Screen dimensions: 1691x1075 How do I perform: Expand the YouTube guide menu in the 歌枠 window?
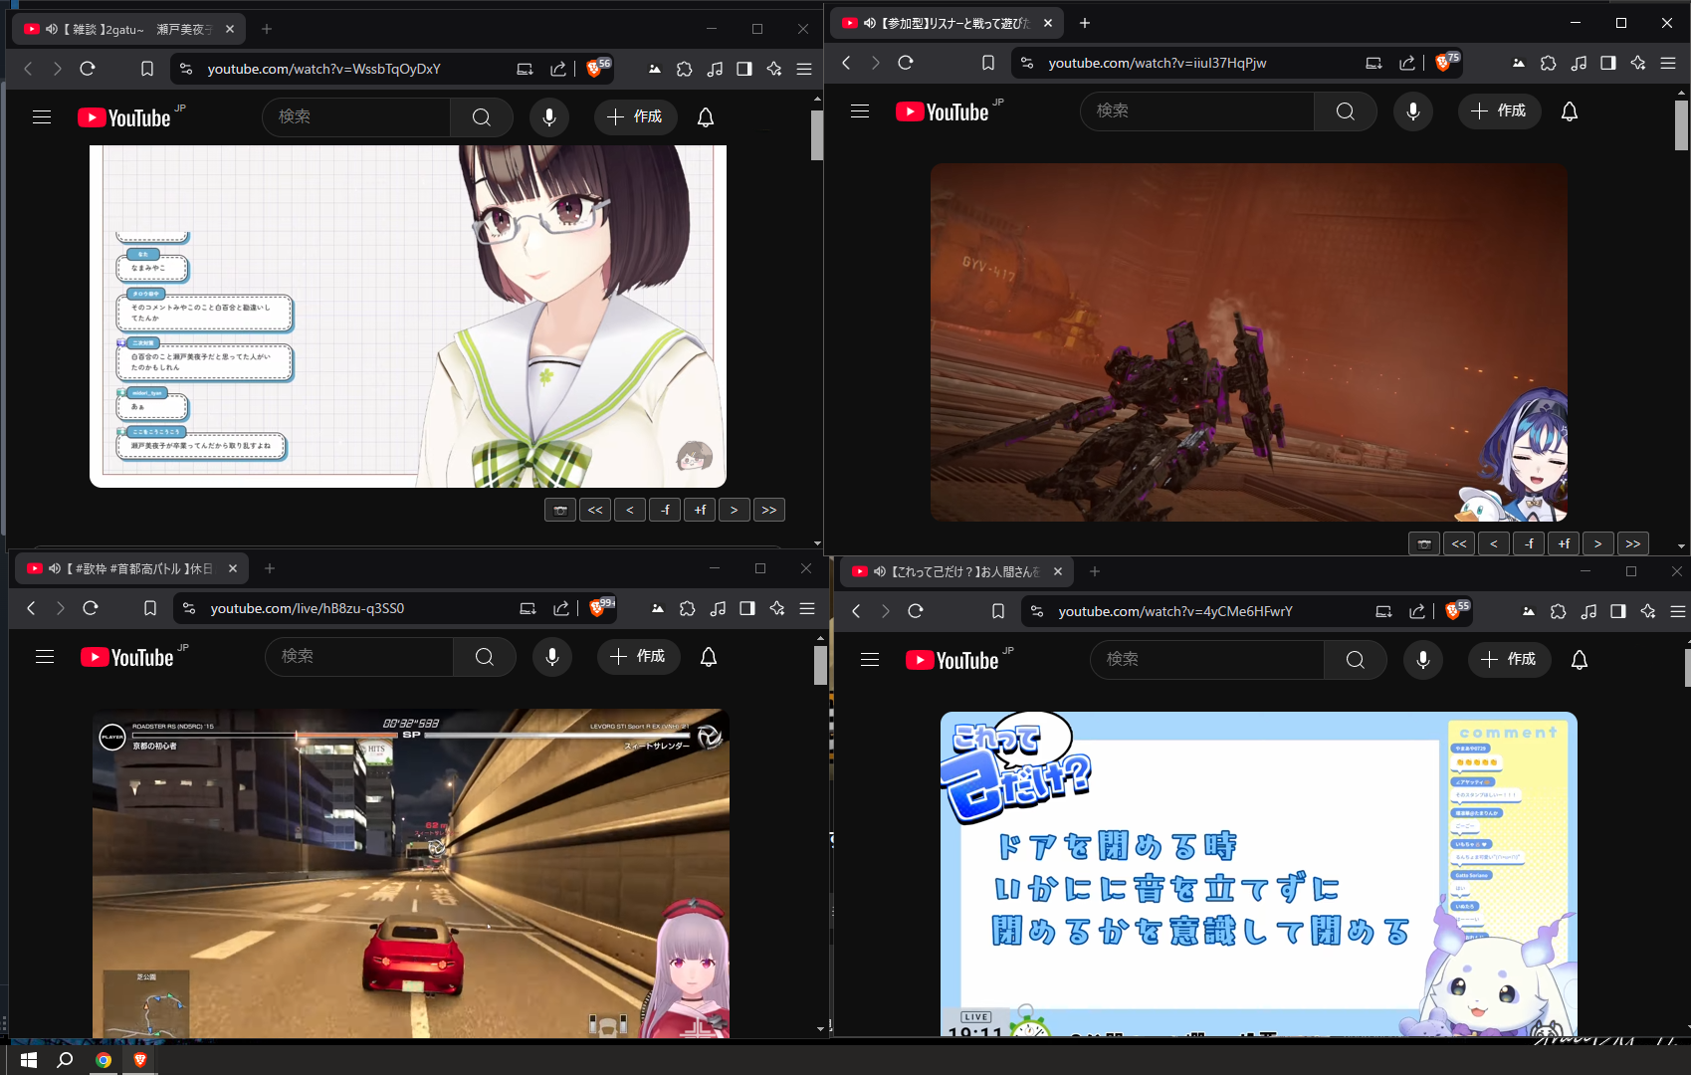pyautogui.click(x=45, y=657)
